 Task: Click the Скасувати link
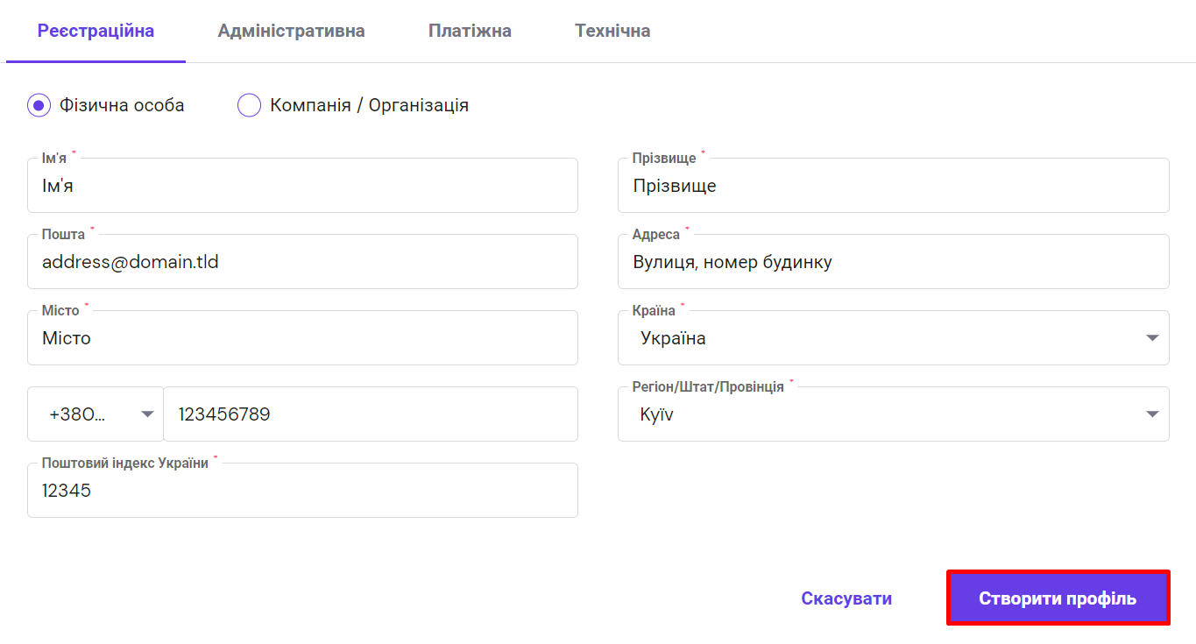pos(846,598)
